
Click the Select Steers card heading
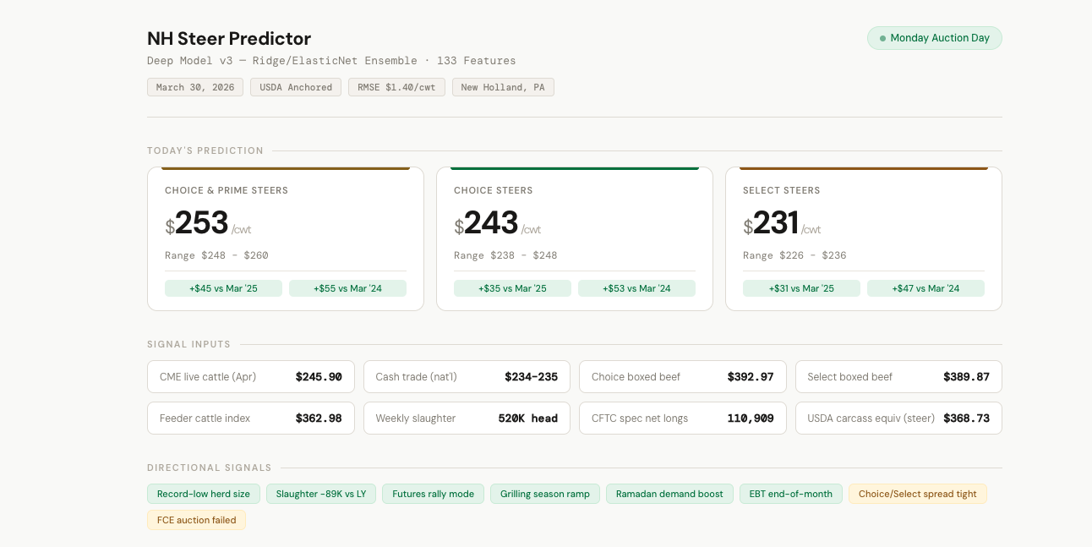tap(782, 190)
